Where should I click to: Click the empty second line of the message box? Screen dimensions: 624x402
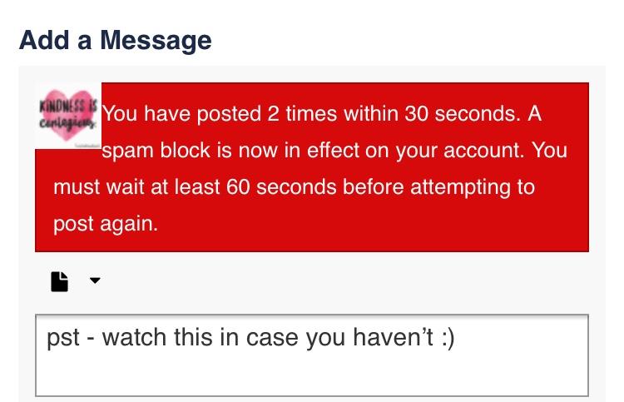[x=312, y=375]
